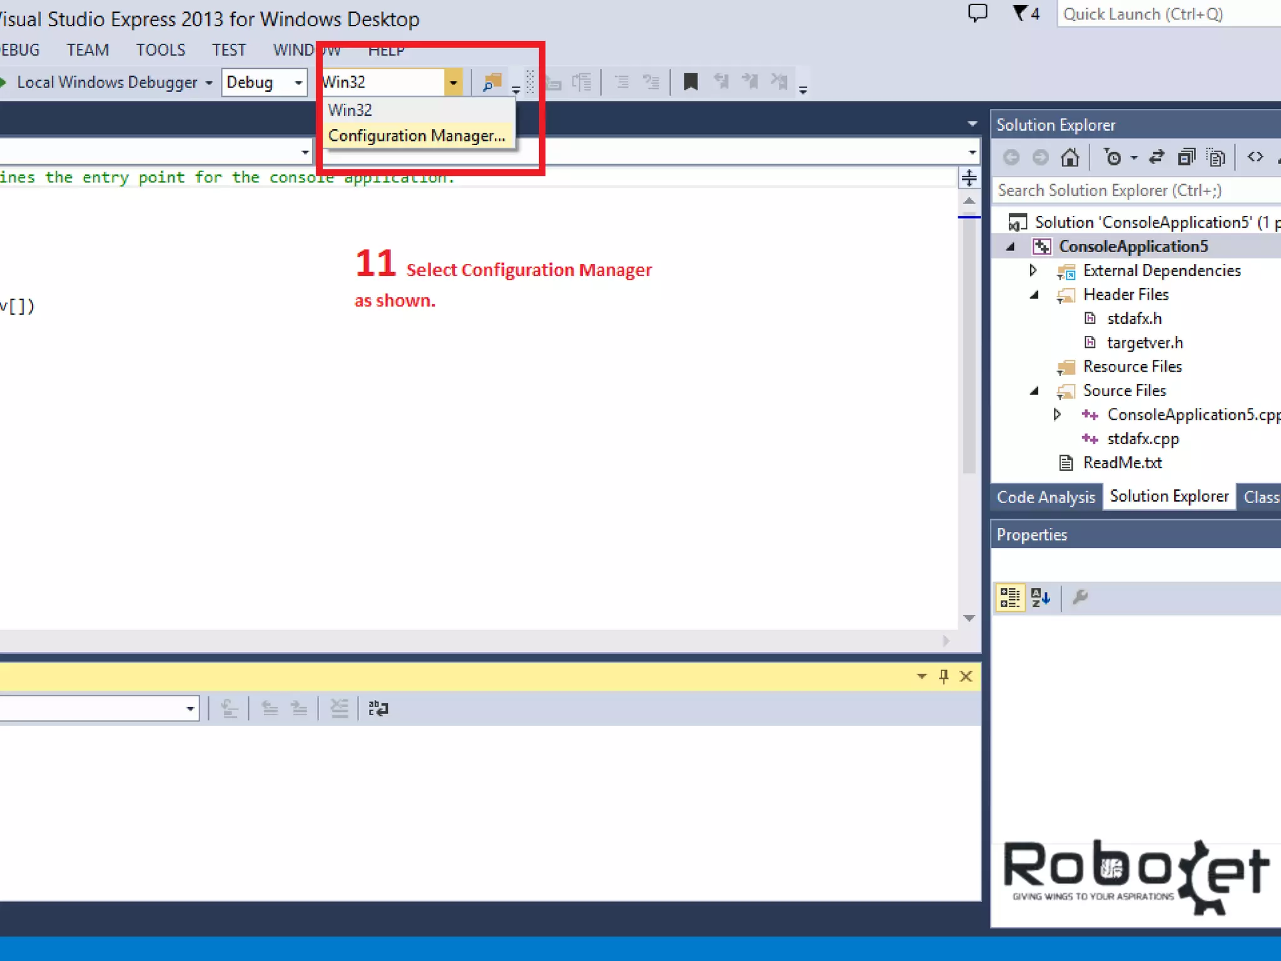This screenshot has width=1281, height=961.
Task: Click the bookmark toggle icon in toolbar
Action: (x=691, y=82)
